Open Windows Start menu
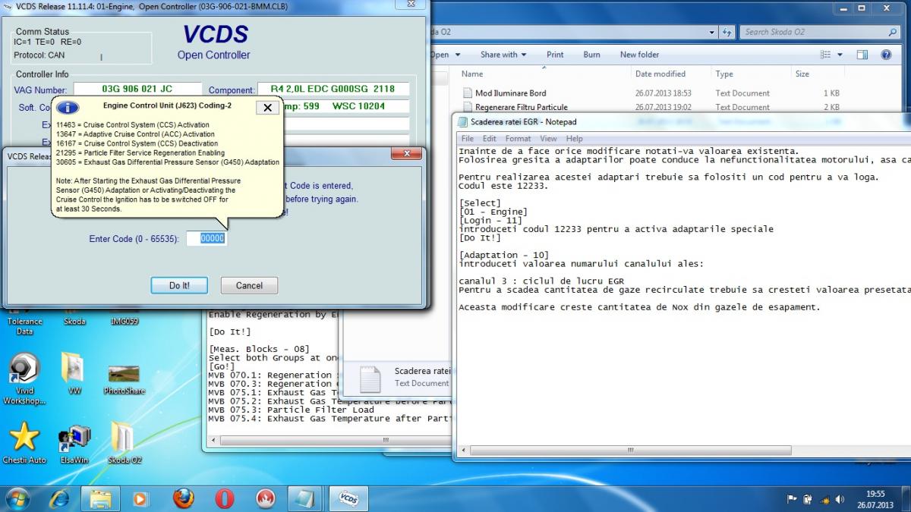The width and height of the screenshot is (911, 512). [17, 498]
